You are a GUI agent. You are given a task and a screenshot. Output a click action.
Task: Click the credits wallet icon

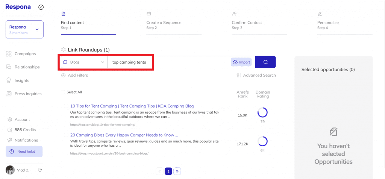pos(10,130)
